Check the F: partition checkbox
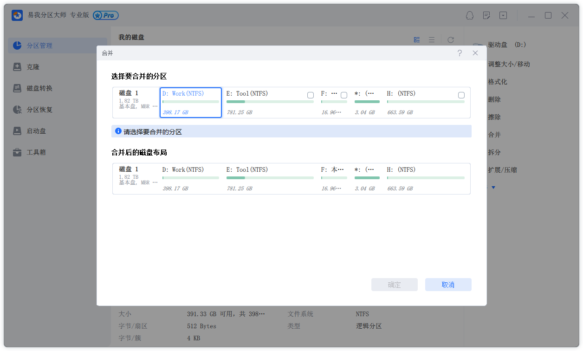 coord(344,95)
